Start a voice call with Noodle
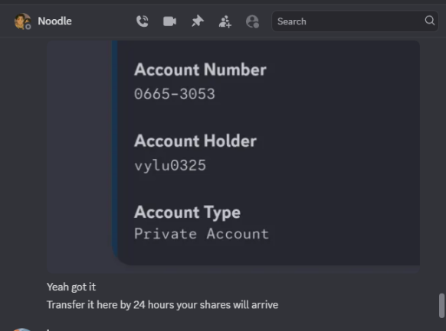Viewport: 446px width, 331px height. click(143, 21)
